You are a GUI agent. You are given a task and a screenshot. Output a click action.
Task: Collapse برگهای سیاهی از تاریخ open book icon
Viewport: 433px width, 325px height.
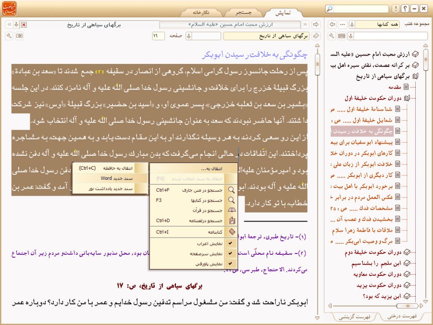[415, 76]
